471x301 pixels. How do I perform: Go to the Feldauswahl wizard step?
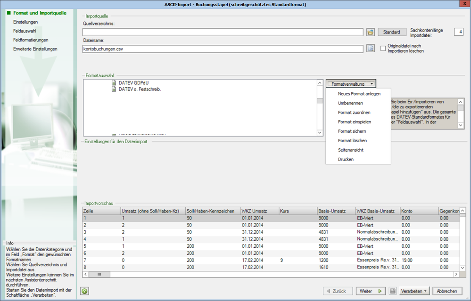pos(25,31)
